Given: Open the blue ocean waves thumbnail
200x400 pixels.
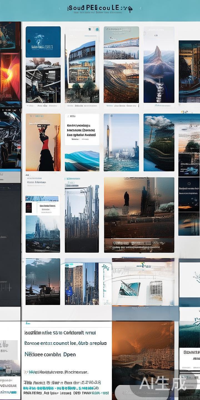Looking at the screenshot, I should (x=82, y=161).
